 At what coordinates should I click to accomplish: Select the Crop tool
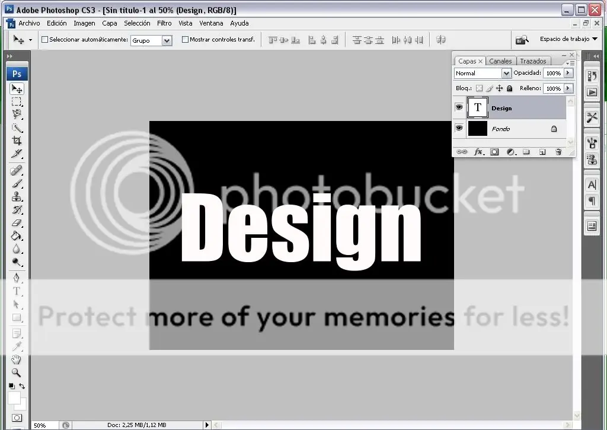(x=17, y=141)
